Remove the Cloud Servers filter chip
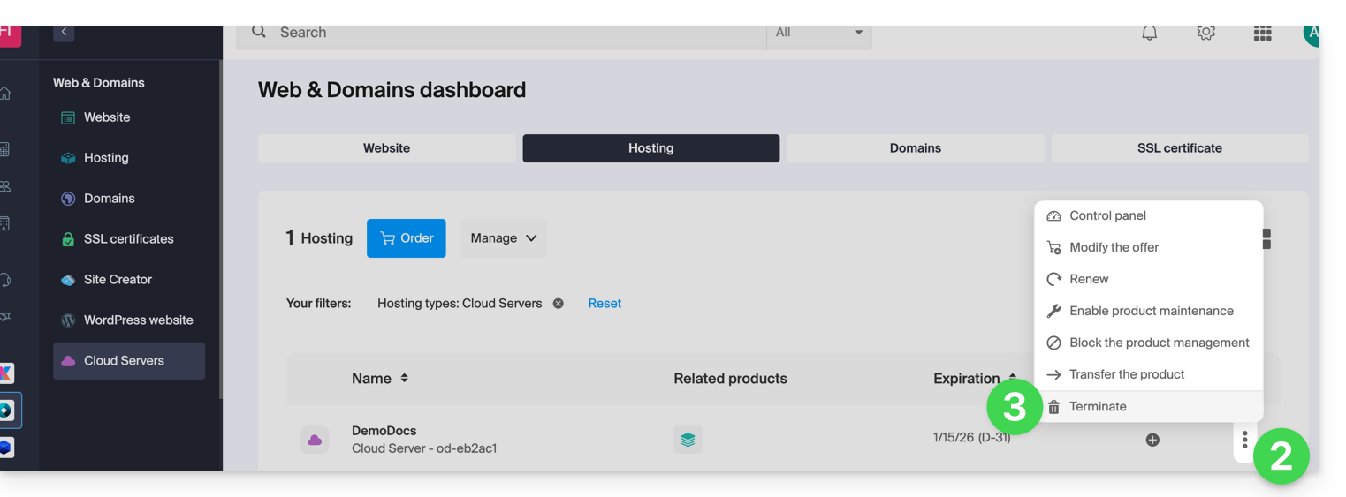Screen dimensions: 1346x497 click(558, 304)
